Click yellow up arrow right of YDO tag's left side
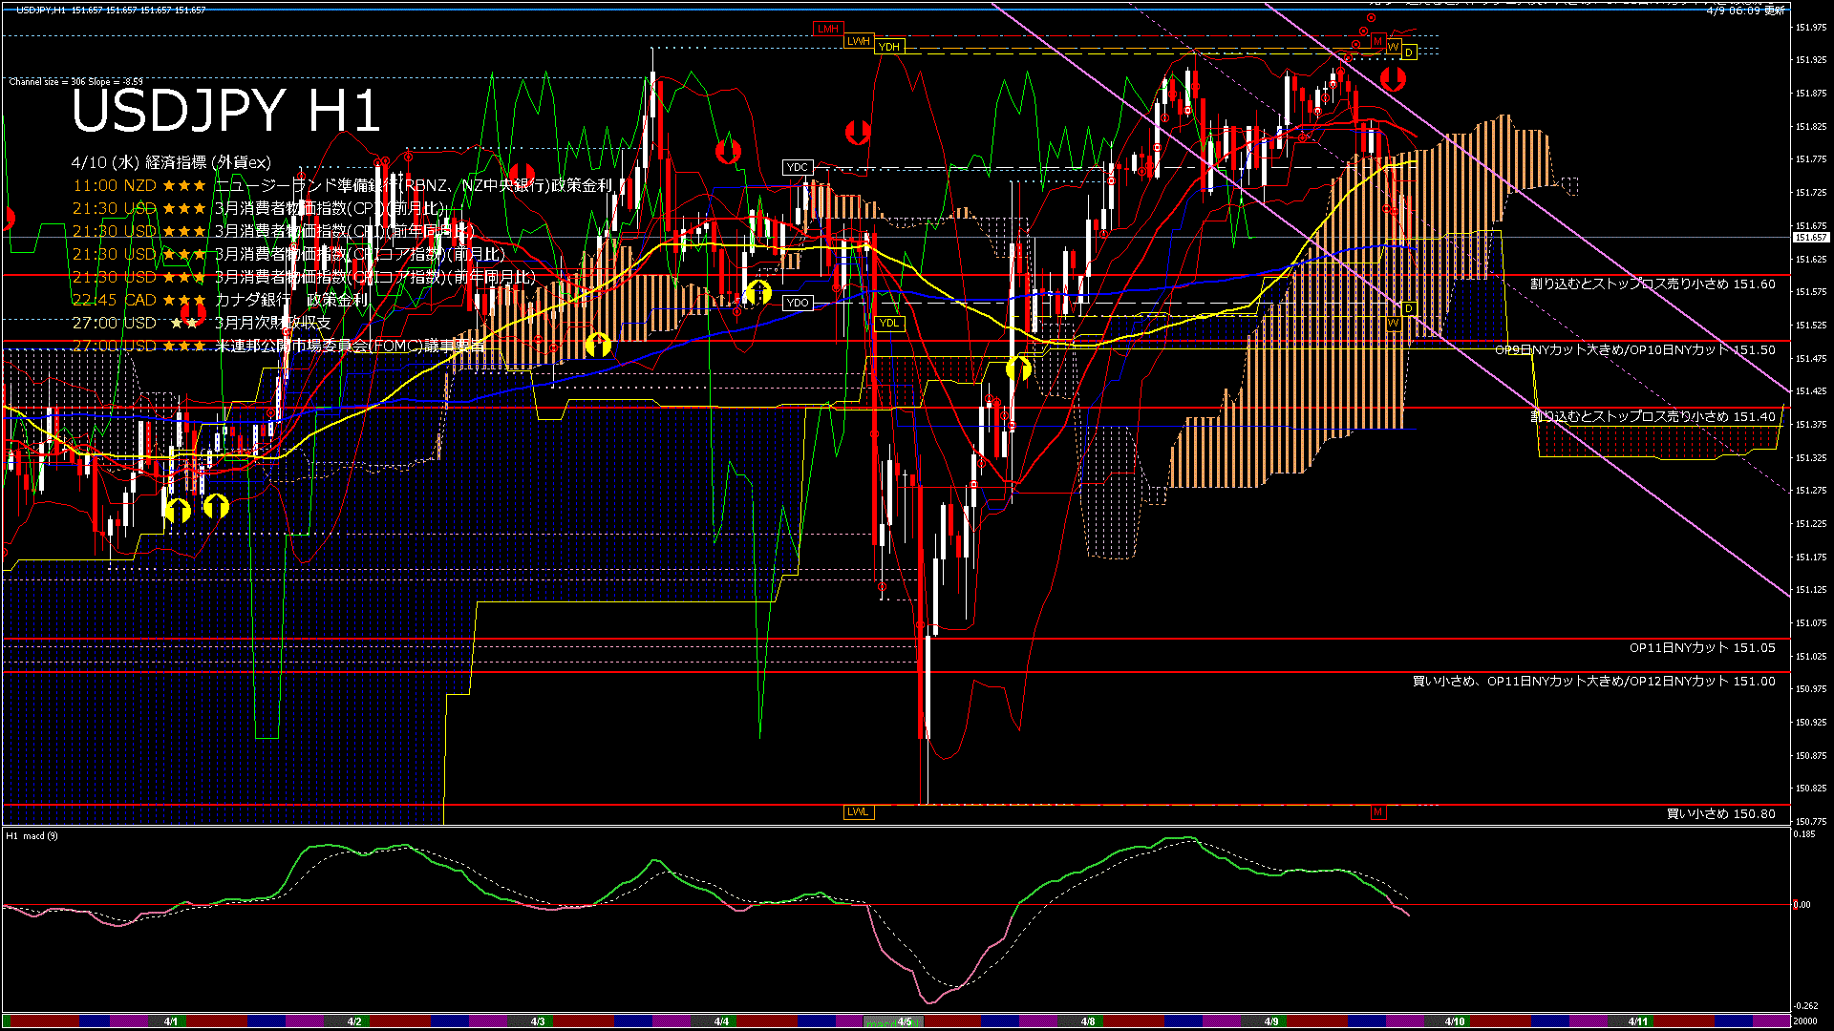 (x=758, y=292)
